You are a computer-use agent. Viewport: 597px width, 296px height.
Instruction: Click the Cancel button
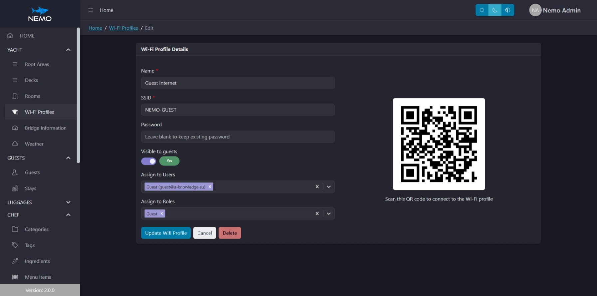tap(205, 233)
